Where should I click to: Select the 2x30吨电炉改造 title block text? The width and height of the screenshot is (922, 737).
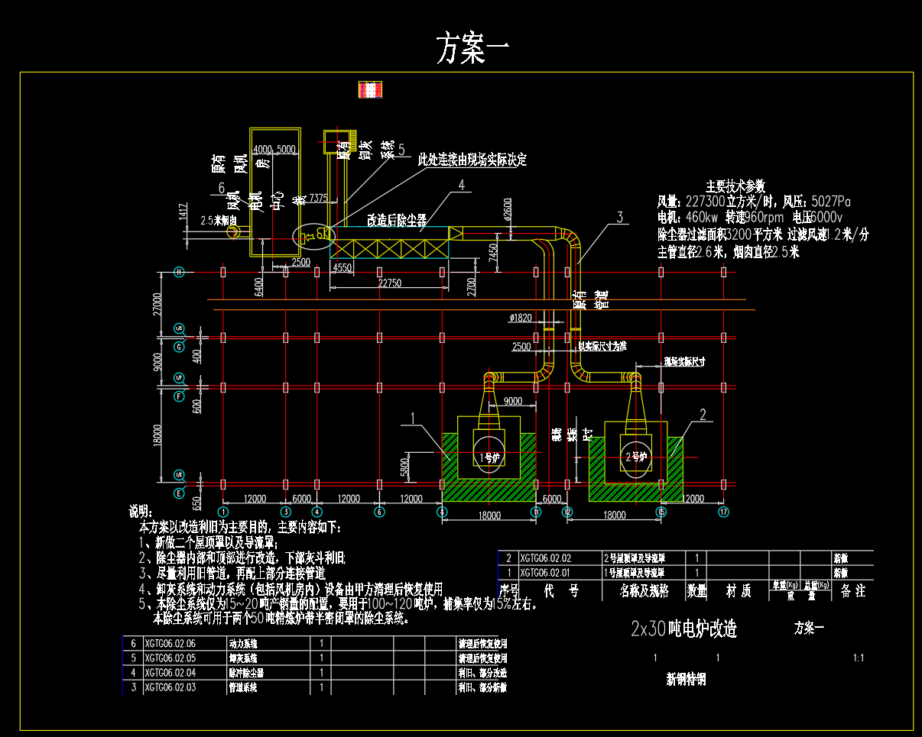[x=683, y=629]
